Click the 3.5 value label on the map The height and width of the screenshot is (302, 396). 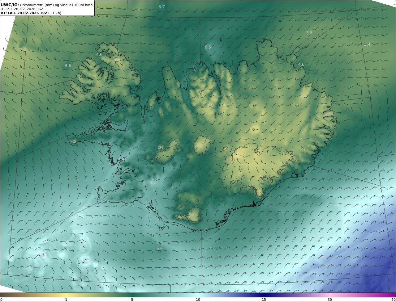[309, 33]
